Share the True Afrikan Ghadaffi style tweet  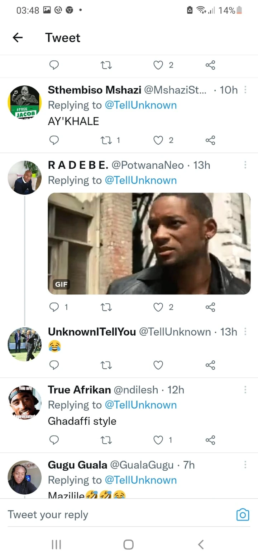tap(210, 440)
